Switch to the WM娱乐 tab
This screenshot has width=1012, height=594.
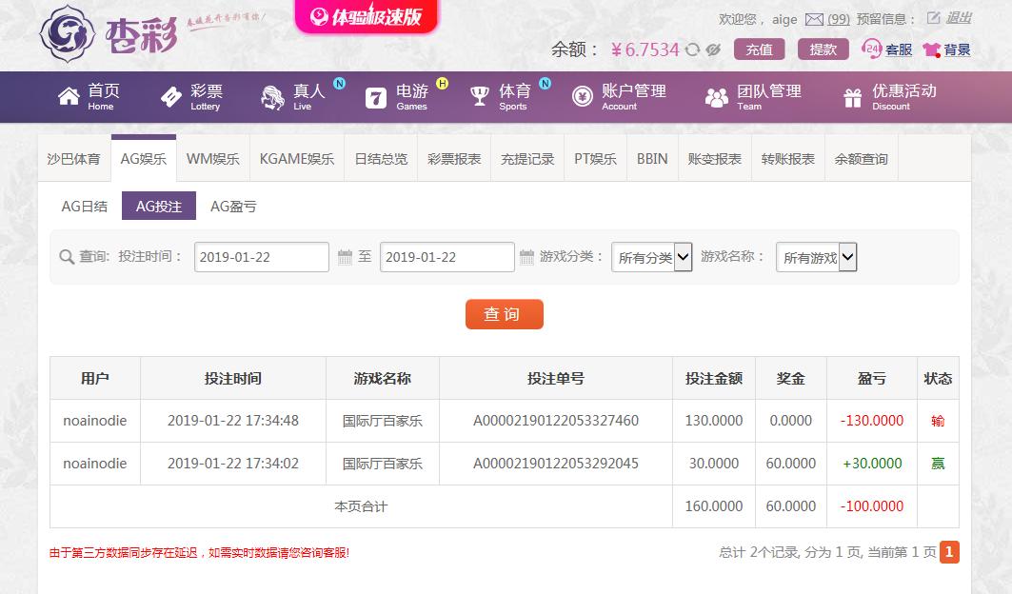coord(212,159)
